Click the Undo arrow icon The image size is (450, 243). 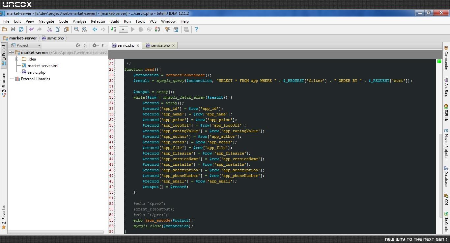(x=31, y=29)
